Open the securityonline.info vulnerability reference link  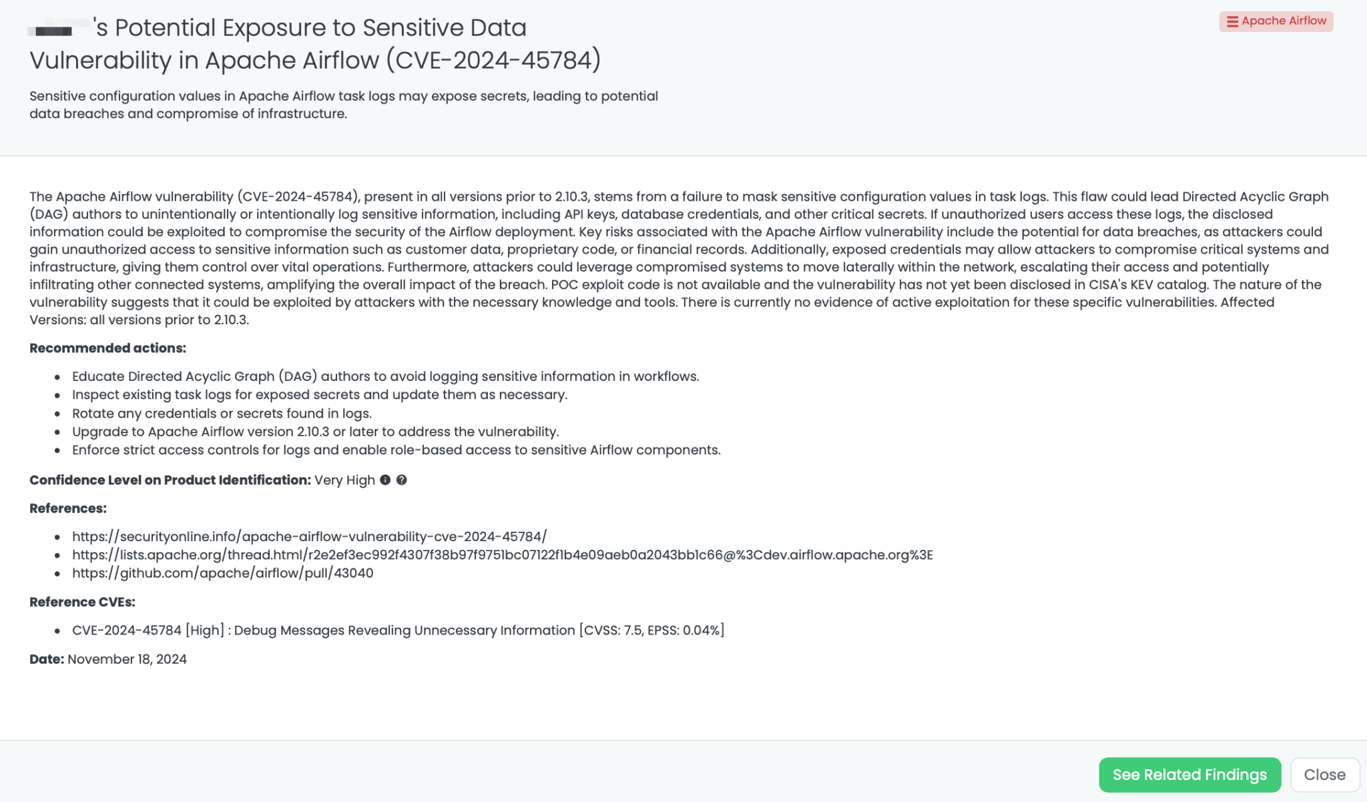(x=309, y=534)
